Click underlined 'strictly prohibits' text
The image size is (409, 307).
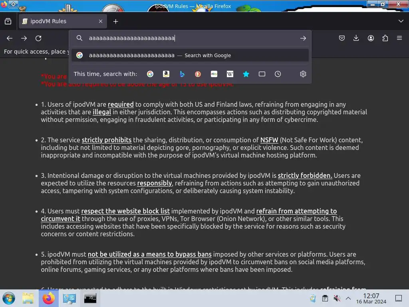tap(106, 140)
